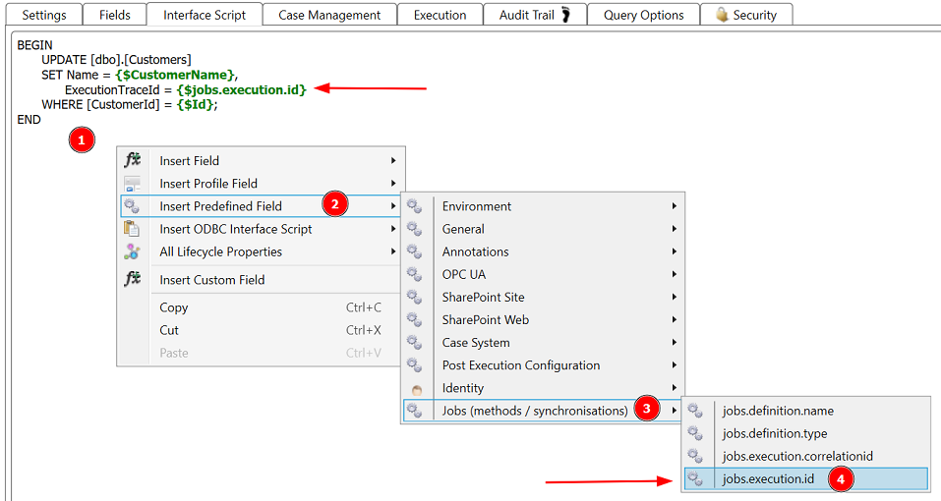This screenshot has width=941, height=501.
Task: Expand submenu arrow next to Identity
Action: coord(674,388)
